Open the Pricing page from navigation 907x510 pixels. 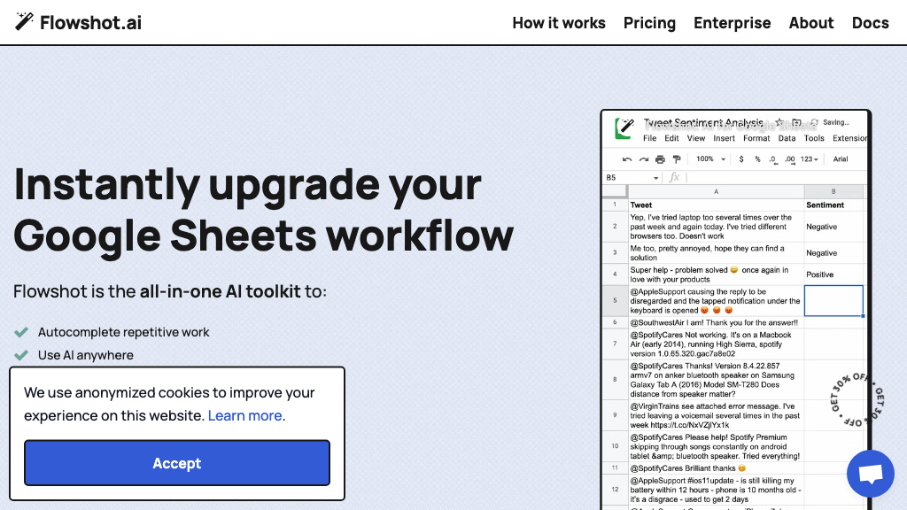click(x=649, y=23)
